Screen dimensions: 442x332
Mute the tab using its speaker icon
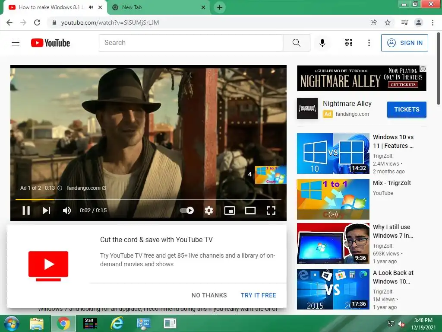click(x=91, y=7)
